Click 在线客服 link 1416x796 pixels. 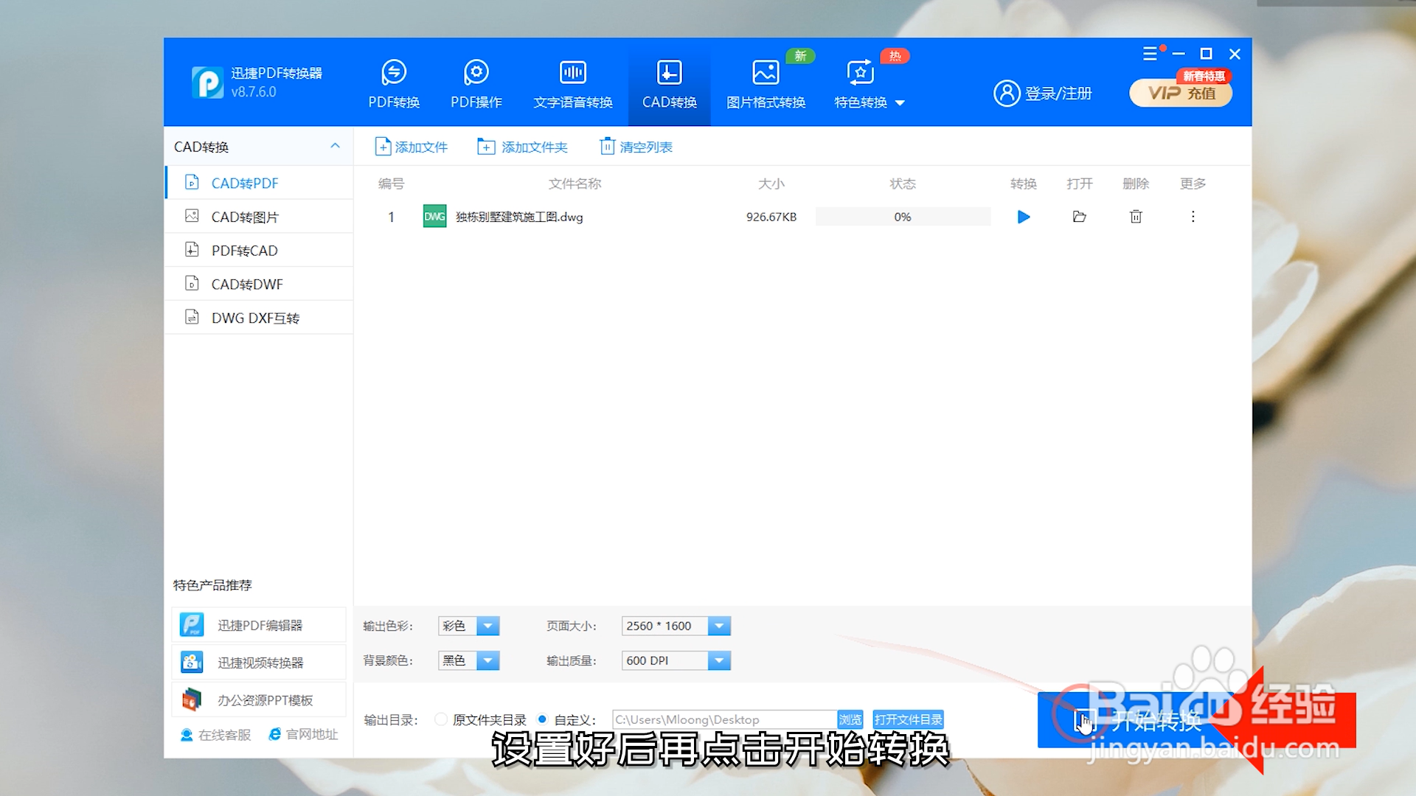click(216, 735)
